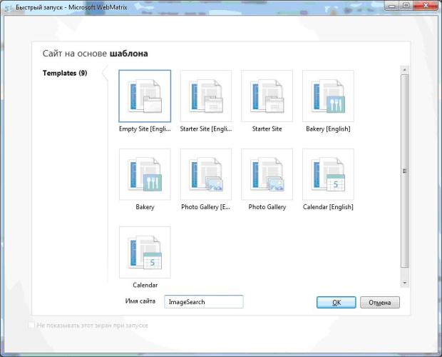Image resolution: width=442 pixels, height=357 pixels.
Task: Click the Calendar label under the thumbnail
Action: (x=145, y=286)
